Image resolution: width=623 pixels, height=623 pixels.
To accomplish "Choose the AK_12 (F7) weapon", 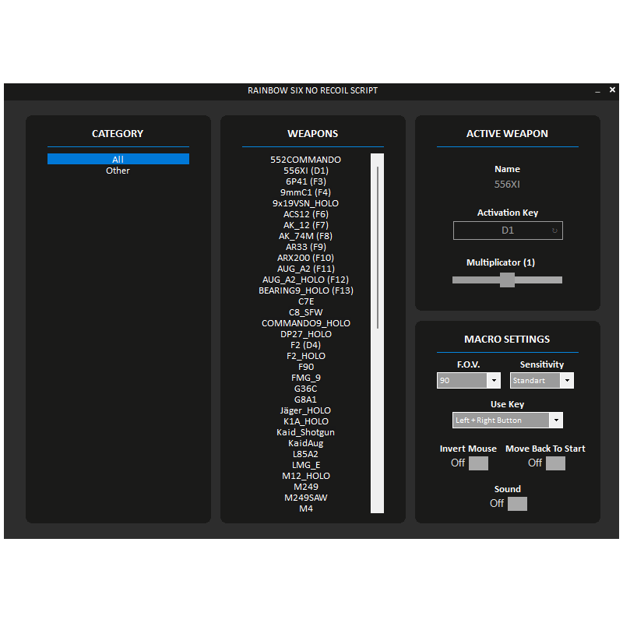I will tap(305, 225).
